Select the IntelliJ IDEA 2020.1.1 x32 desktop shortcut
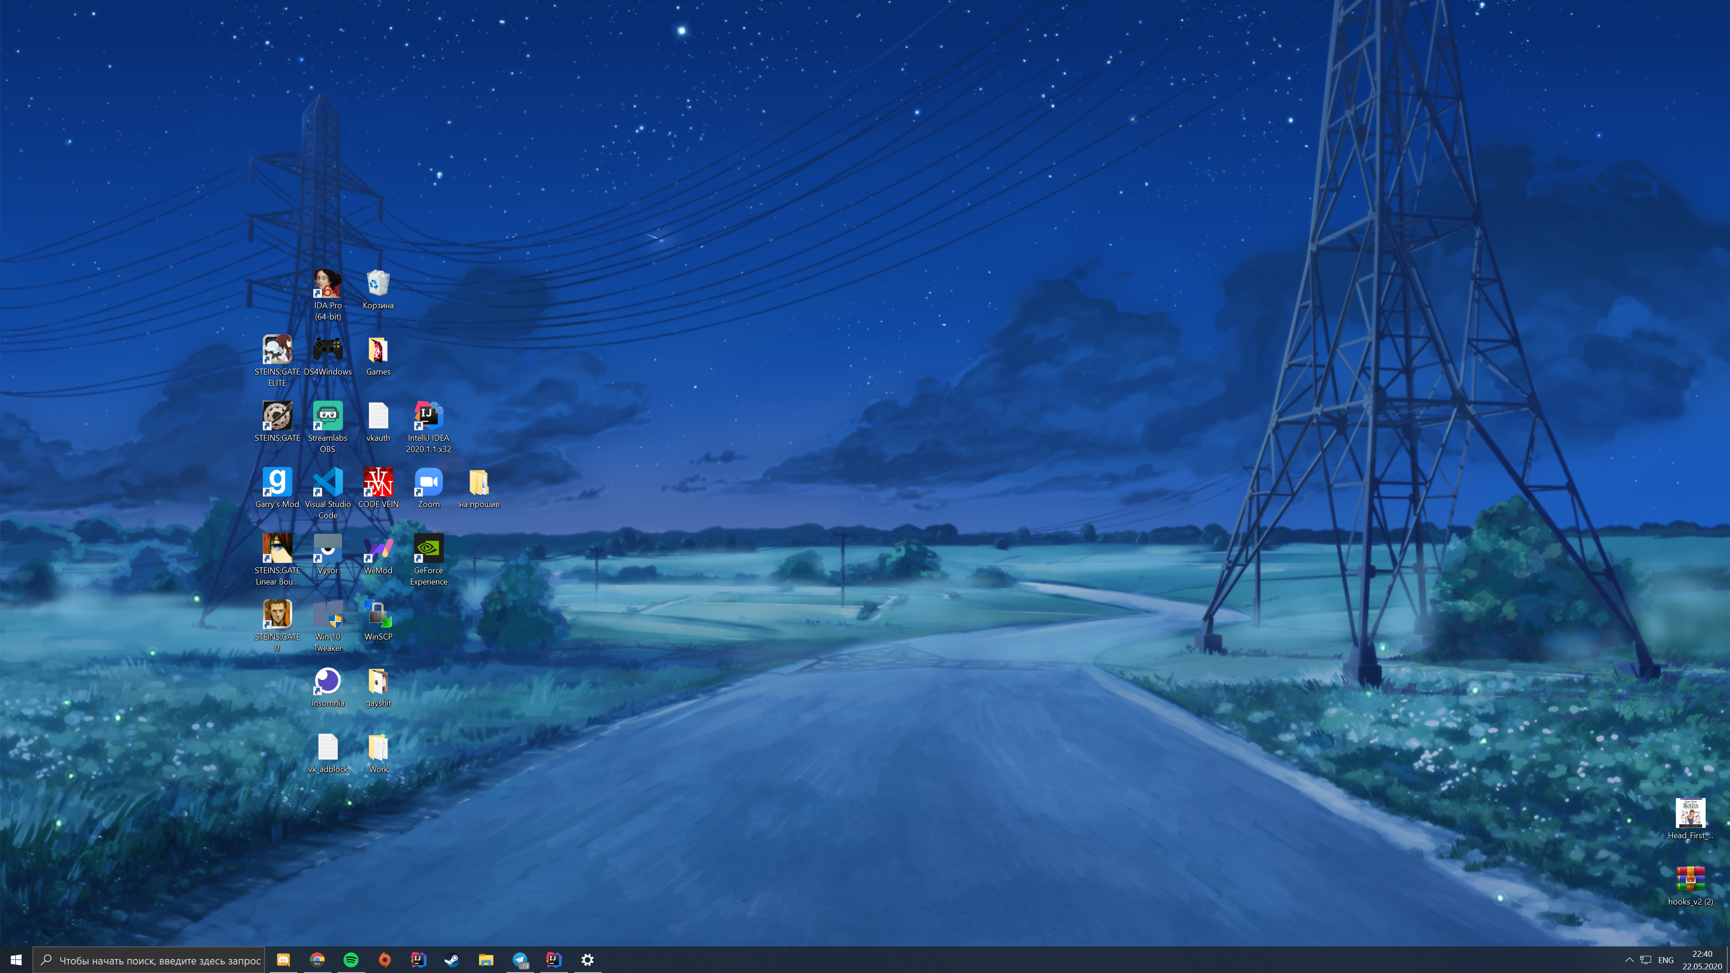The height and width of the screenshot is (973, 1730). pos(429,427)
